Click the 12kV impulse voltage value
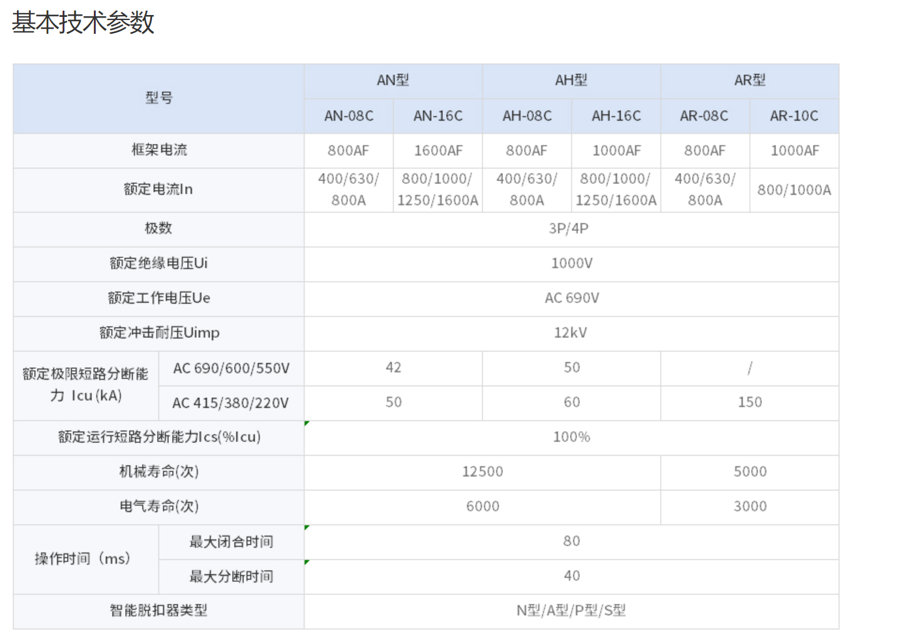 pos(571,333)
